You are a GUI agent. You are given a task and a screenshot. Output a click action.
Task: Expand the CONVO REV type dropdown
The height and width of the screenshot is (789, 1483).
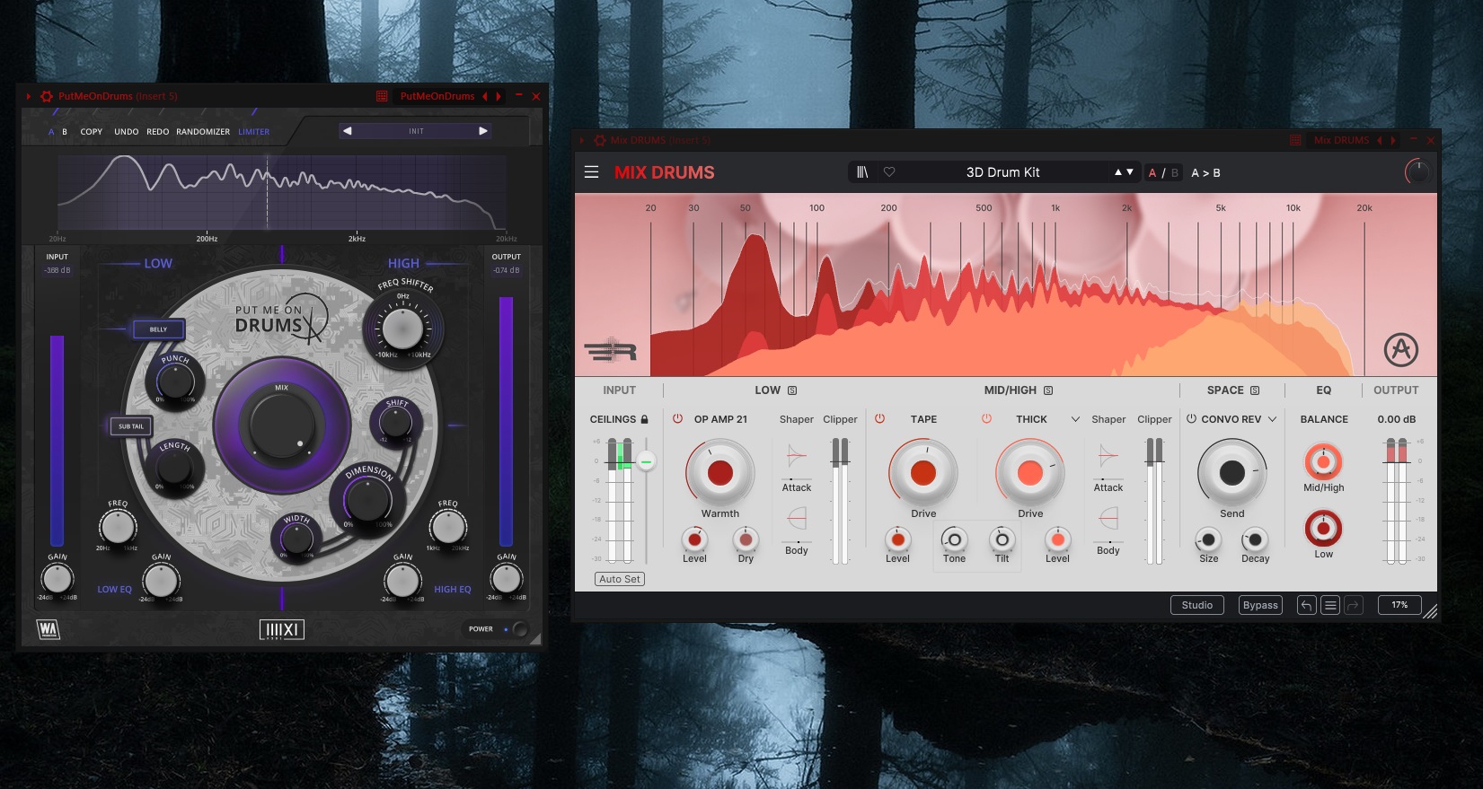[x=1272, y=419]
